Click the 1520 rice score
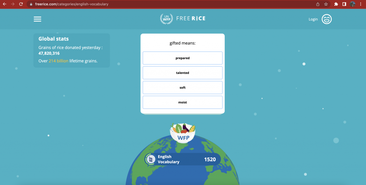 tap(210, 160)
